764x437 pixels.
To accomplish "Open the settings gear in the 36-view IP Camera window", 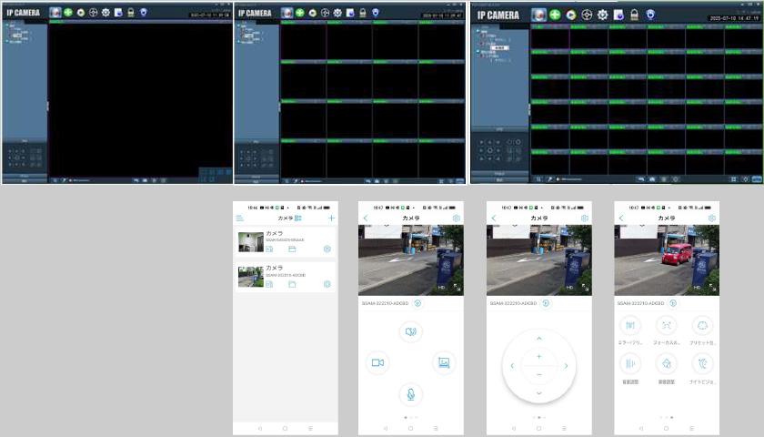I will (x=603, y=15).
